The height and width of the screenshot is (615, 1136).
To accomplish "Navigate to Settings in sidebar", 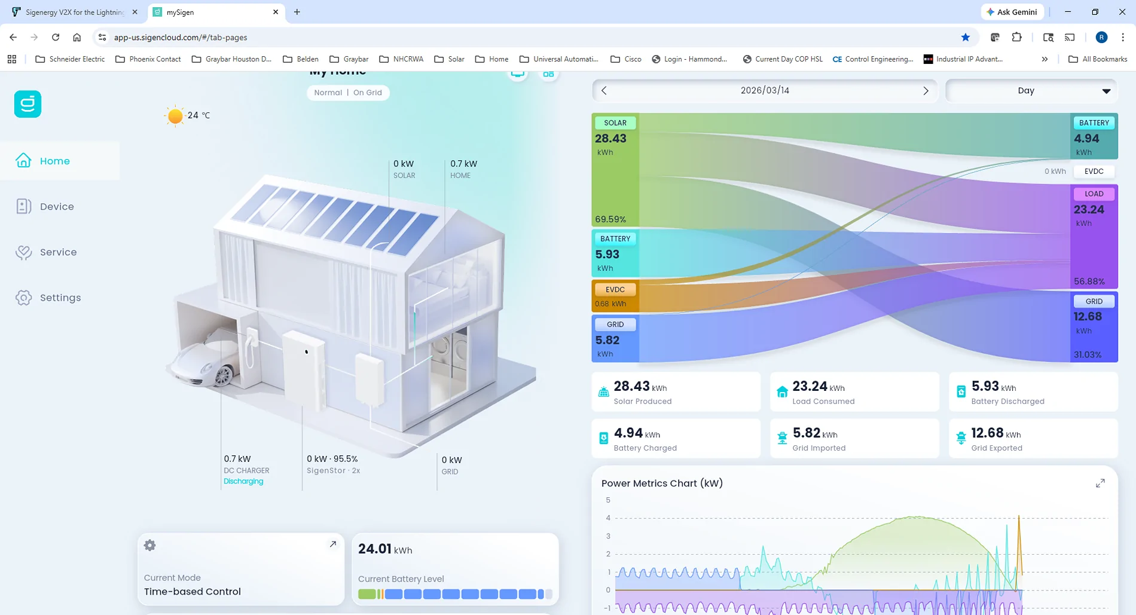I will 60,298.
